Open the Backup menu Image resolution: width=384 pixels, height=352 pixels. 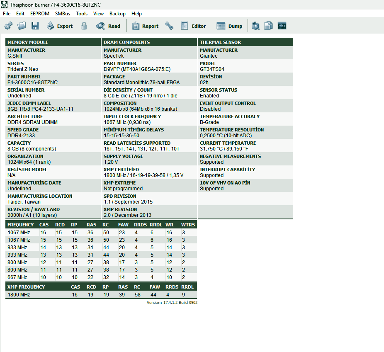pyautogui.click(x=117, y=14)
